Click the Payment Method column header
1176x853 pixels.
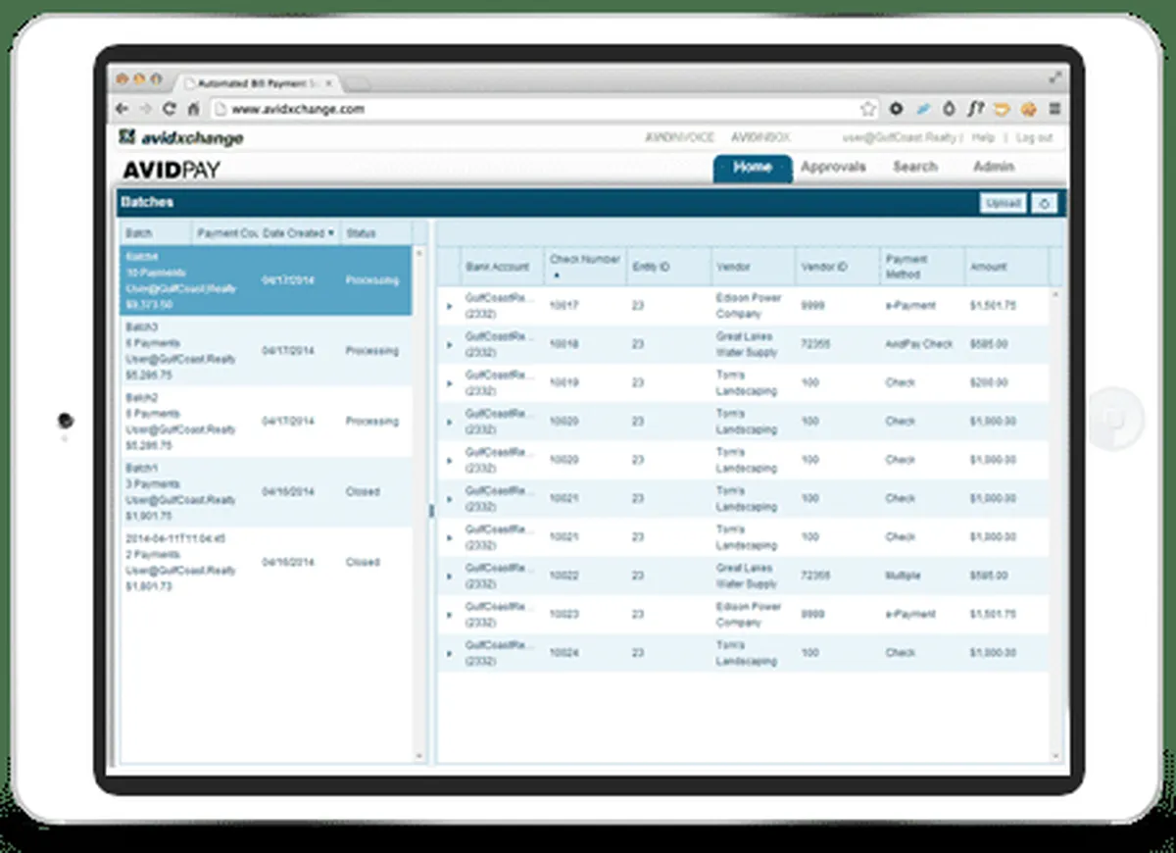click(921, 266)
